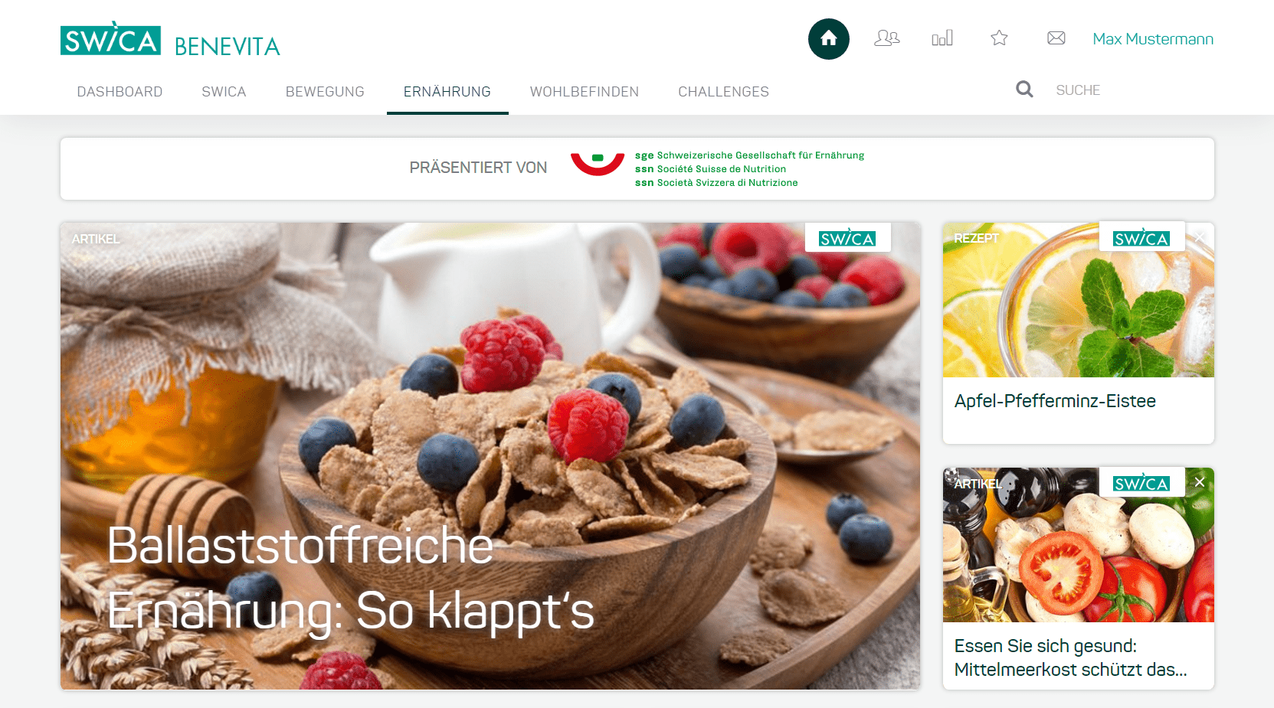The image size is (1274, 708).
Task: Click the Max Mustermann profile link
Action: [x=1153, y=39]
